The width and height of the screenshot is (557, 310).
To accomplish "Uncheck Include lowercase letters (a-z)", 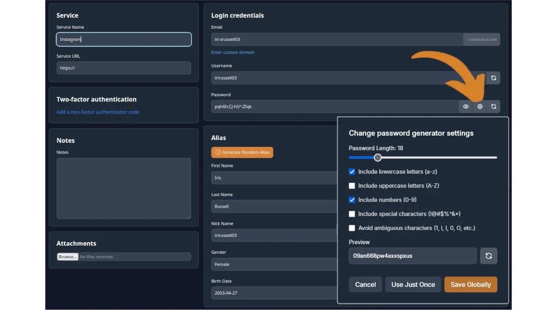I will pos(352,172).
